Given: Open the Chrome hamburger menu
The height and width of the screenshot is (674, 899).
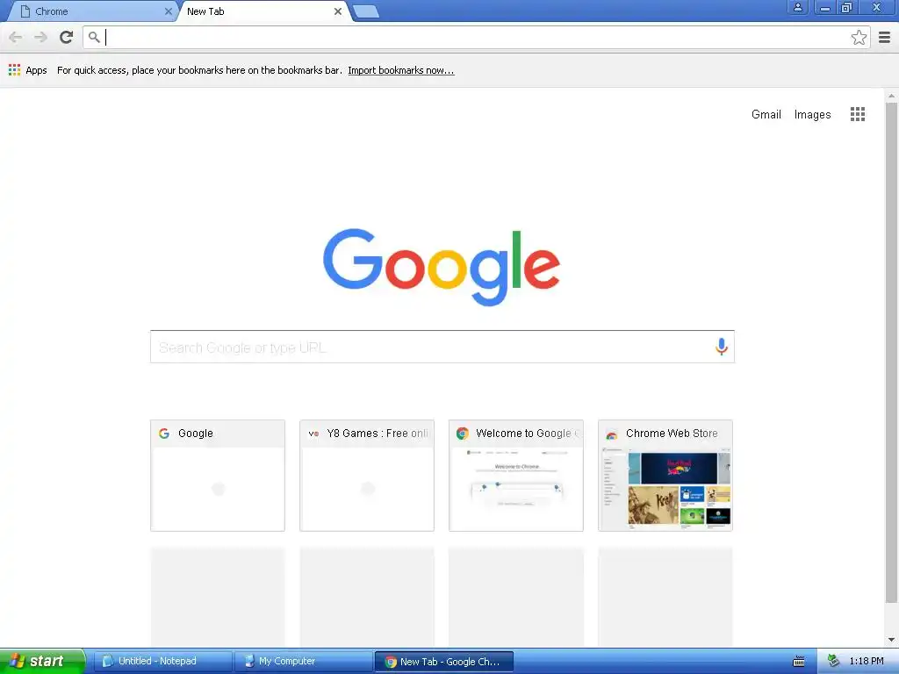Looking at the screenshot, I should click(x=885, y=37).
